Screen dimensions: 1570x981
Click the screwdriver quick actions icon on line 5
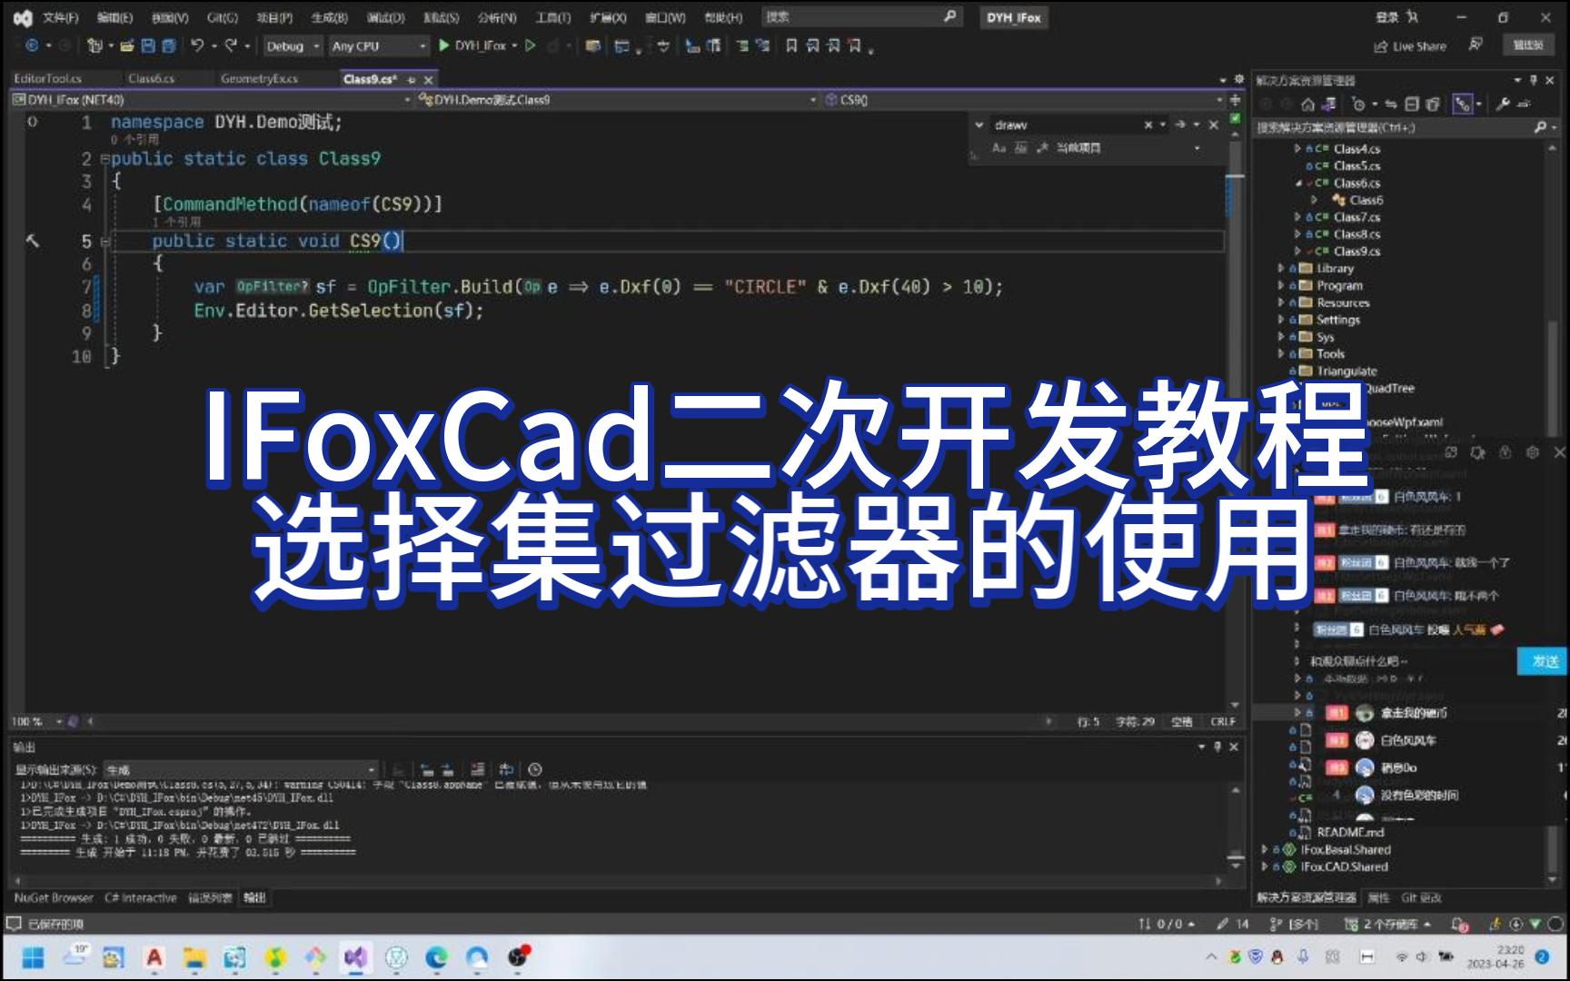[33, 241]
